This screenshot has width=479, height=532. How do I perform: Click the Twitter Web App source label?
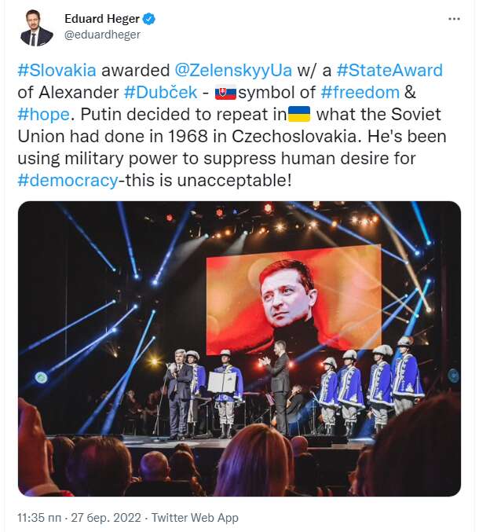(x=195, y=518)
